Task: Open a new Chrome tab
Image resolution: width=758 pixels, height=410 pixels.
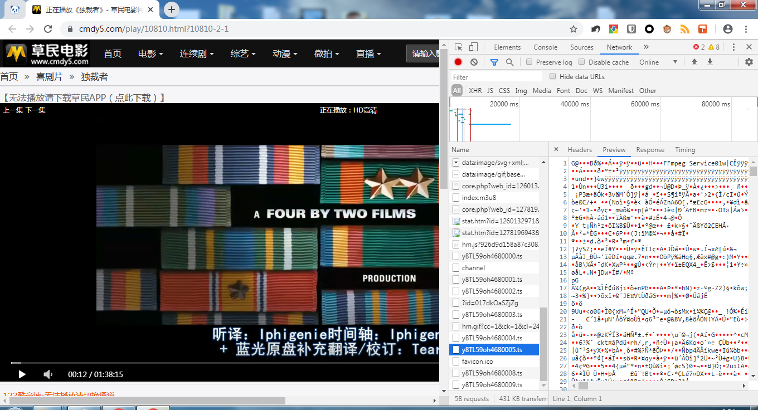Action: (172, 9)
